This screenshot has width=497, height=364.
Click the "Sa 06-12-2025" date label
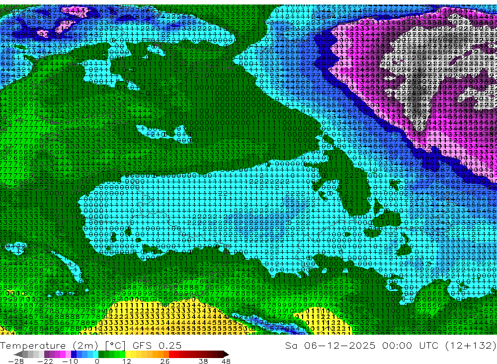point(331,345)
